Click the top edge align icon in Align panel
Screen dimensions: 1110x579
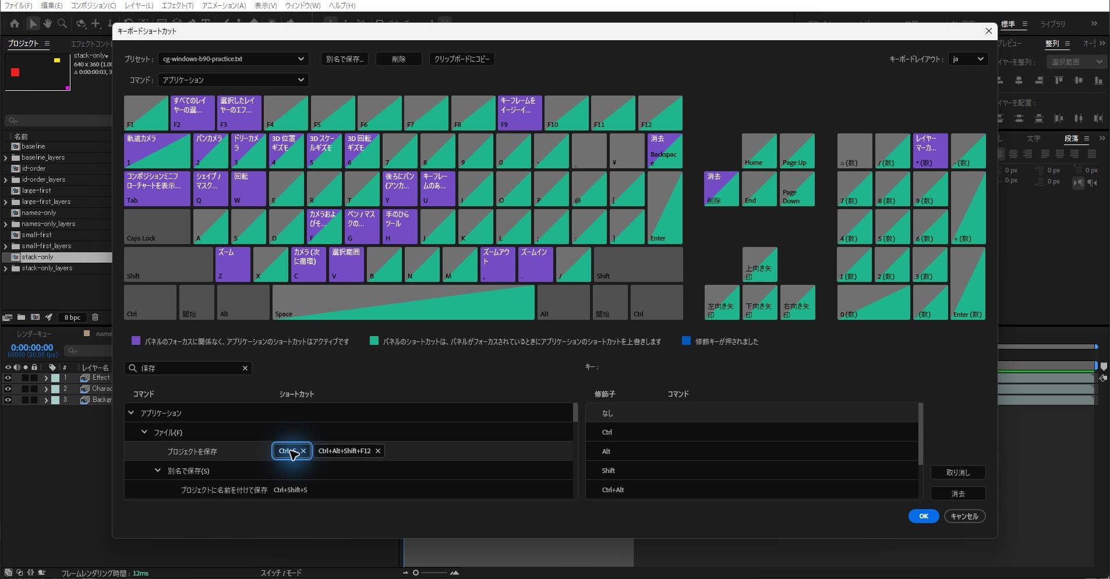pos(1059,81)
